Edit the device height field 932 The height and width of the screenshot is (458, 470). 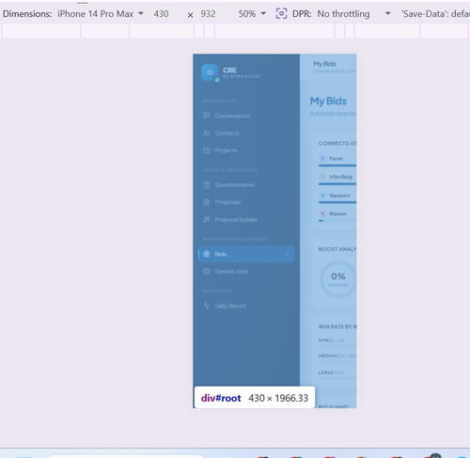click(x=208, y=14)
